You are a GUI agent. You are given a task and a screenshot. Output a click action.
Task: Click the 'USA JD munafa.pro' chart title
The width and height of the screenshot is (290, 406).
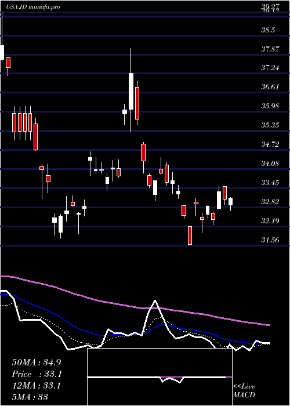click(x=33, y=7)
